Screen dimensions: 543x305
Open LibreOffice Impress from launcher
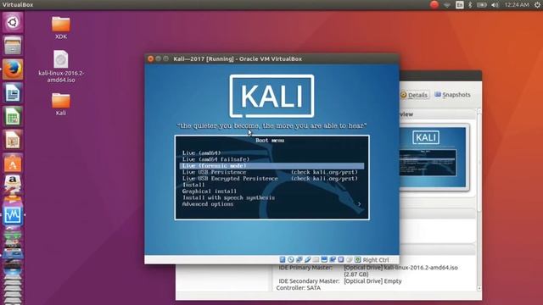[13, 140]
